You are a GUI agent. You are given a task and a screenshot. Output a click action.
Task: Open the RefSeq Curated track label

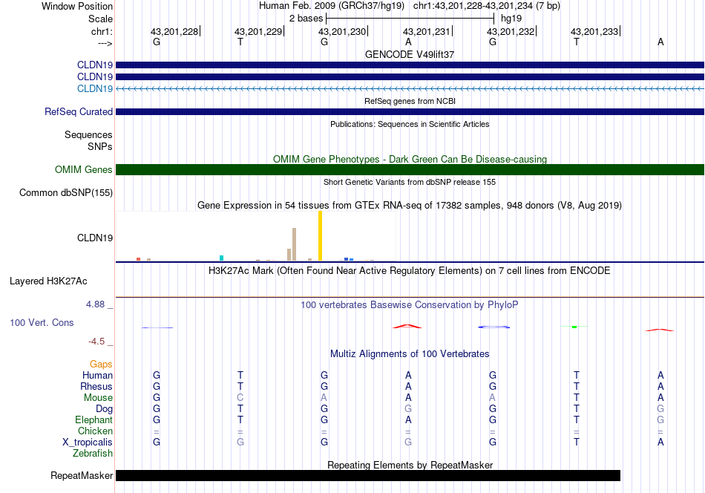pyautogui.click(x=79, y=111)
